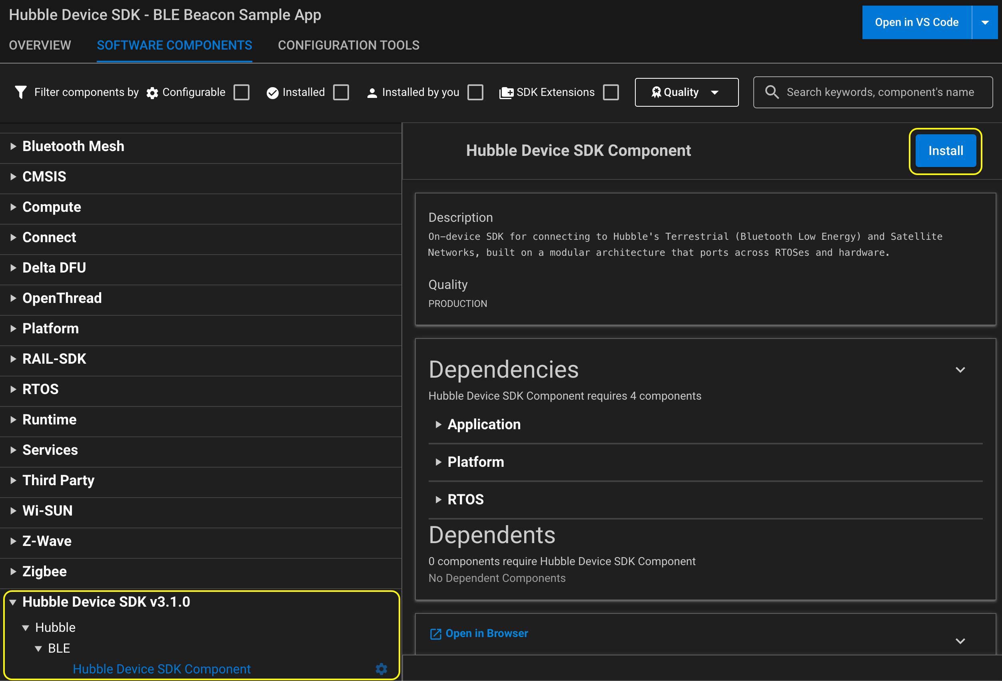This screenshot has height=681, width=1002.
Task: Expand the Zigbee category
Action: coord(13,571)
